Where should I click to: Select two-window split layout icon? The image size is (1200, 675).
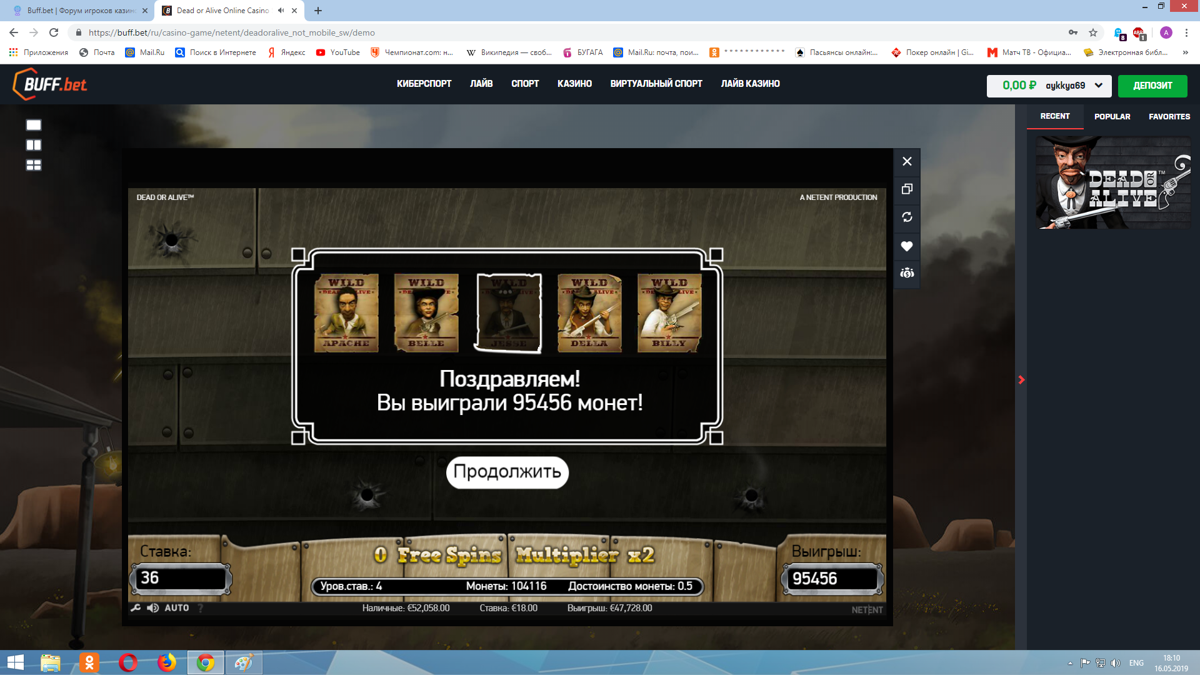click(x=34, y=145)
